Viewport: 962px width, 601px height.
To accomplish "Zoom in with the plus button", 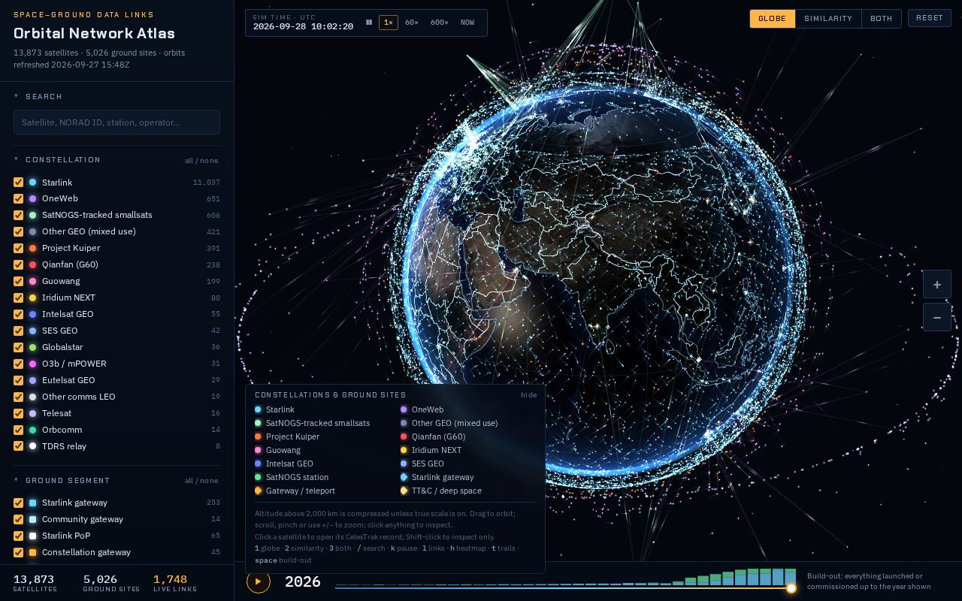I will coord(936,284).
